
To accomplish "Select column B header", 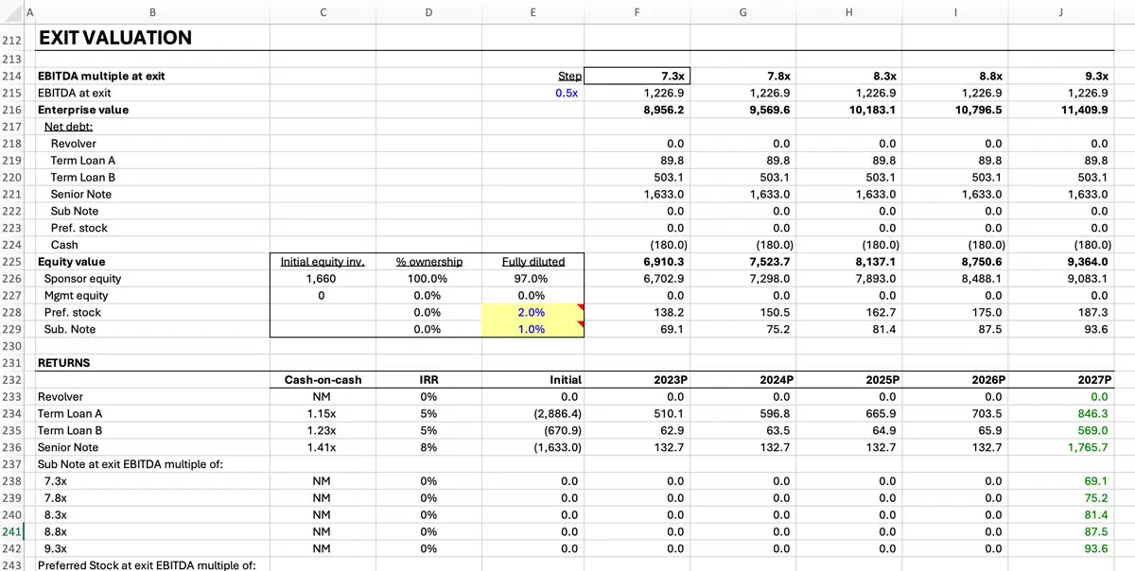I will point(153,12).
